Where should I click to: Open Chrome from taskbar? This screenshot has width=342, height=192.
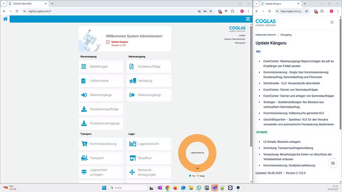(167, 188)
